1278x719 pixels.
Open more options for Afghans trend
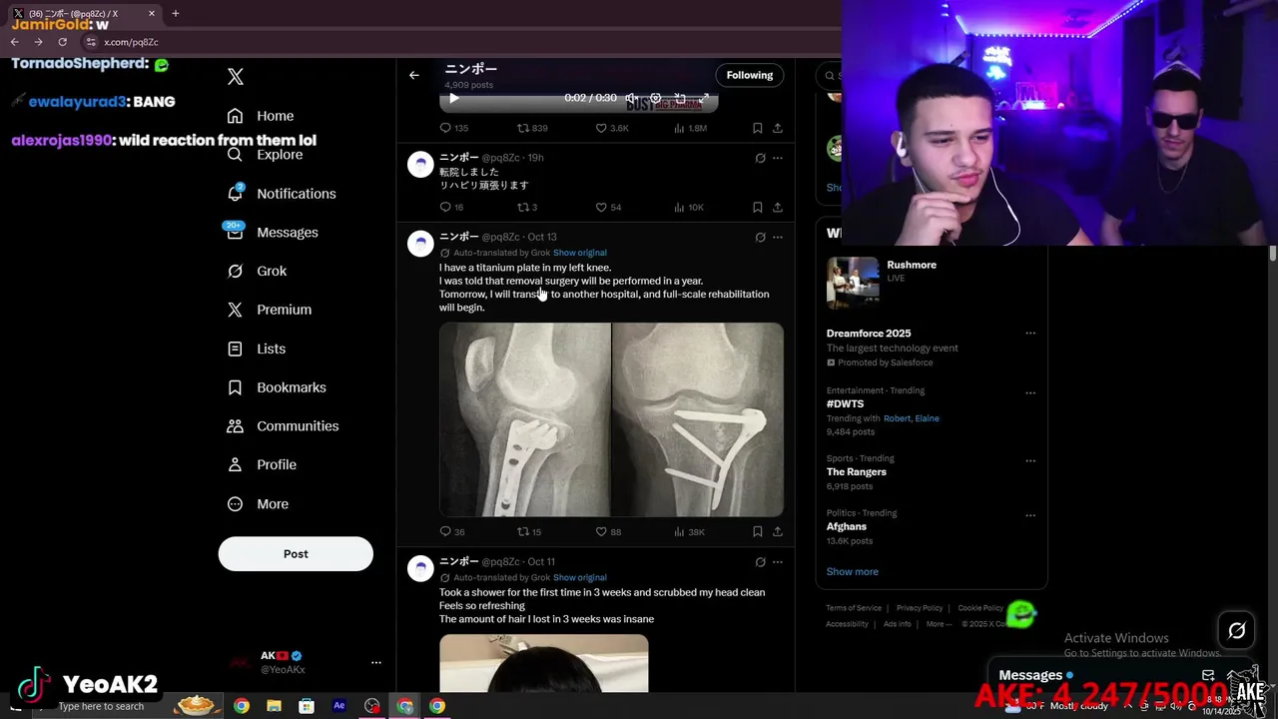[1030, 515]
